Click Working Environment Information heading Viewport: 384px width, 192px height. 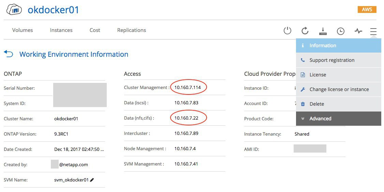(x=74, y=54)
